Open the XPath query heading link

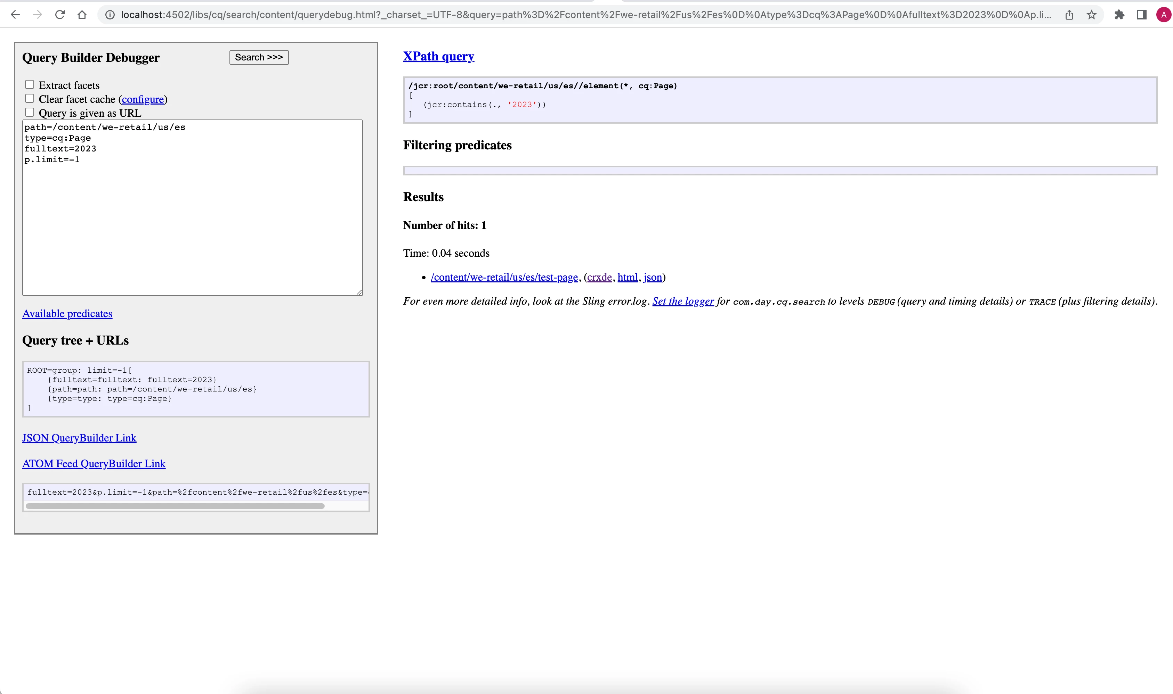click(x=439, y=57)
